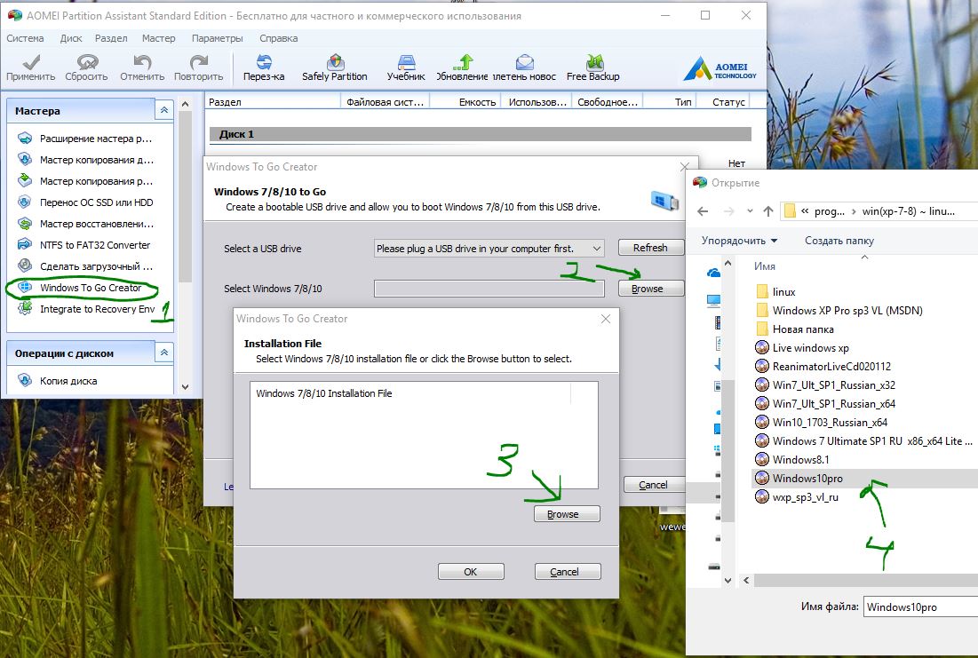The height and width of the screenshot is (658, 978).
Task: Click the breadcrumb overflow chevron before prog...
Action: tap(805, 211)
